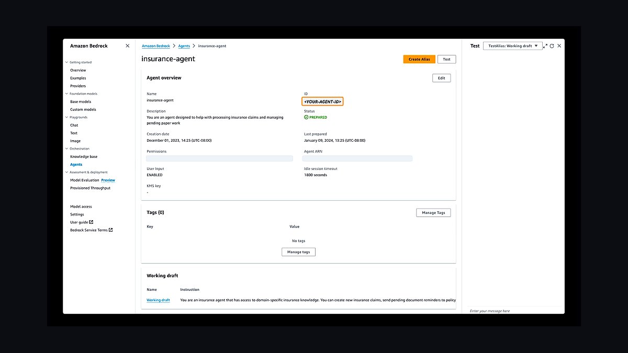628x353 pixels.
Task: Collapse the Assessment & deployment section
Action: [66, 172]
